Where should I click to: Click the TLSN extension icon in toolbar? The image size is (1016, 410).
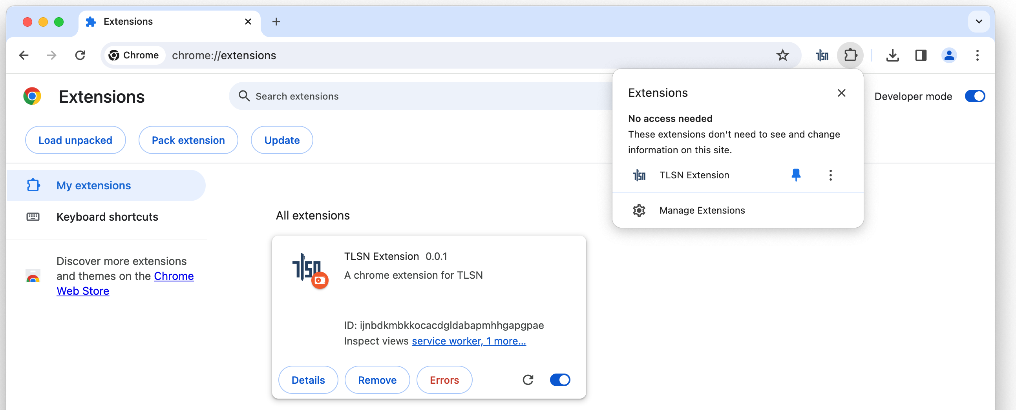[x=822, y=56]
